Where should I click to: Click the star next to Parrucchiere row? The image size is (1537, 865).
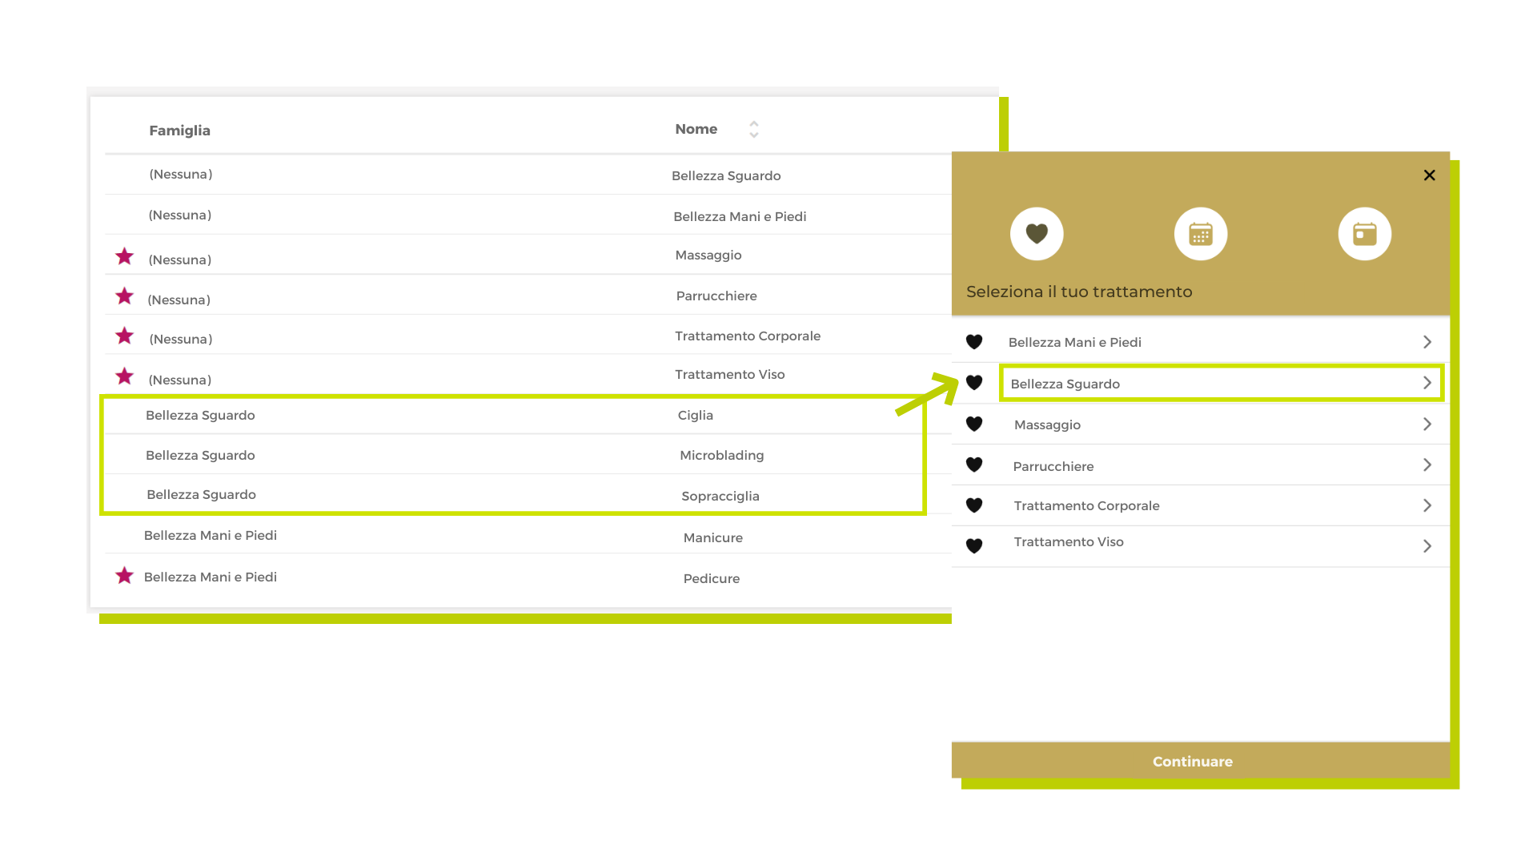124,296
